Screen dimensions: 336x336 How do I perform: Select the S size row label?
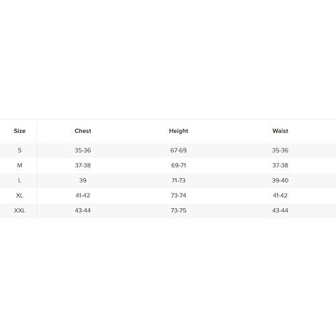click(19, 151)
